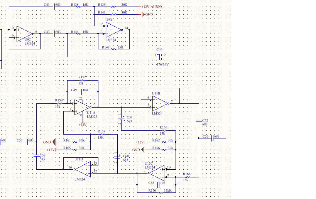Select the C60 capacitor symbol
Image resolution: width=316 pixels, height=199 pixels.
pyautogui.click(x=118, y=158)
